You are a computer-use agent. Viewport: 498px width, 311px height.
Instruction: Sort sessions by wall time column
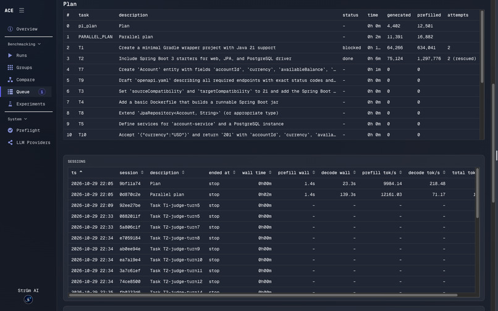click(256, 173)
